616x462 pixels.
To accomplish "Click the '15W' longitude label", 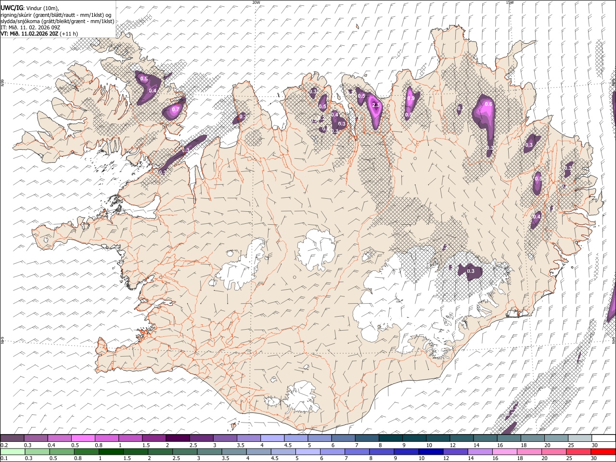I will [510, 2].
